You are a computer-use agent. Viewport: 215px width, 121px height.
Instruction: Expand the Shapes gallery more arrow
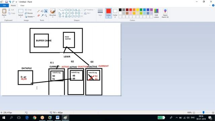[x=82, y=16]
